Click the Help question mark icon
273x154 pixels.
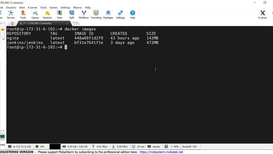133,15
